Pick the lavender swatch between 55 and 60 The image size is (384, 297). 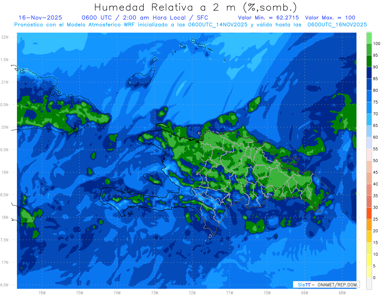click(369, 143)
